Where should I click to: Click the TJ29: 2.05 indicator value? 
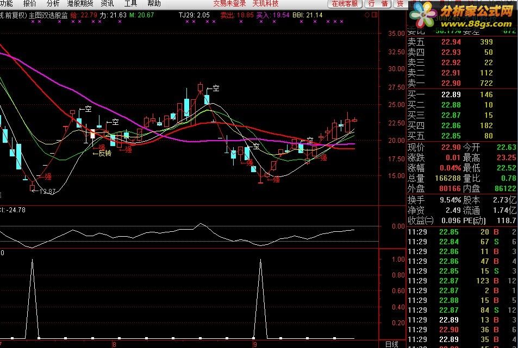tap(194, 15)
